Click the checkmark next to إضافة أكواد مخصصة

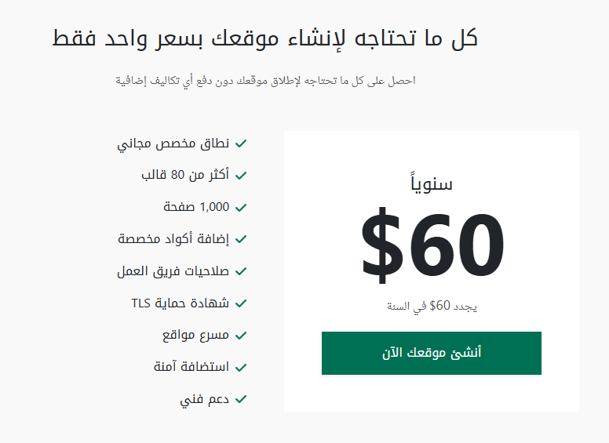tap(241, 239)
